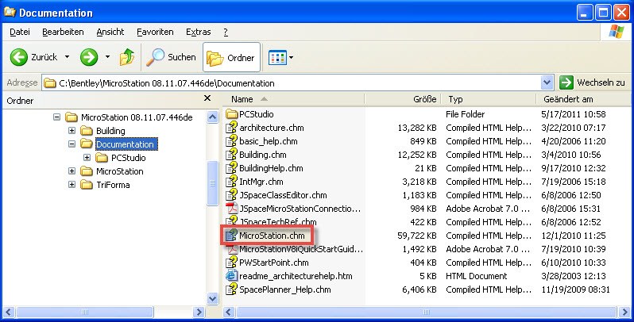Click the green Zurück back arrow
This screenshot has width=634, height=322.
pyautogui.click(x=18, y=57)
